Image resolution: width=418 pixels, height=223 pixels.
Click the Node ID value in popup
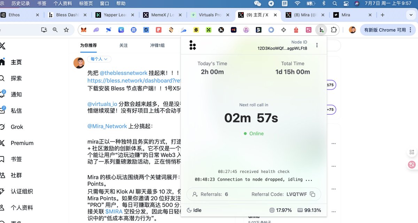pos(282,48)
